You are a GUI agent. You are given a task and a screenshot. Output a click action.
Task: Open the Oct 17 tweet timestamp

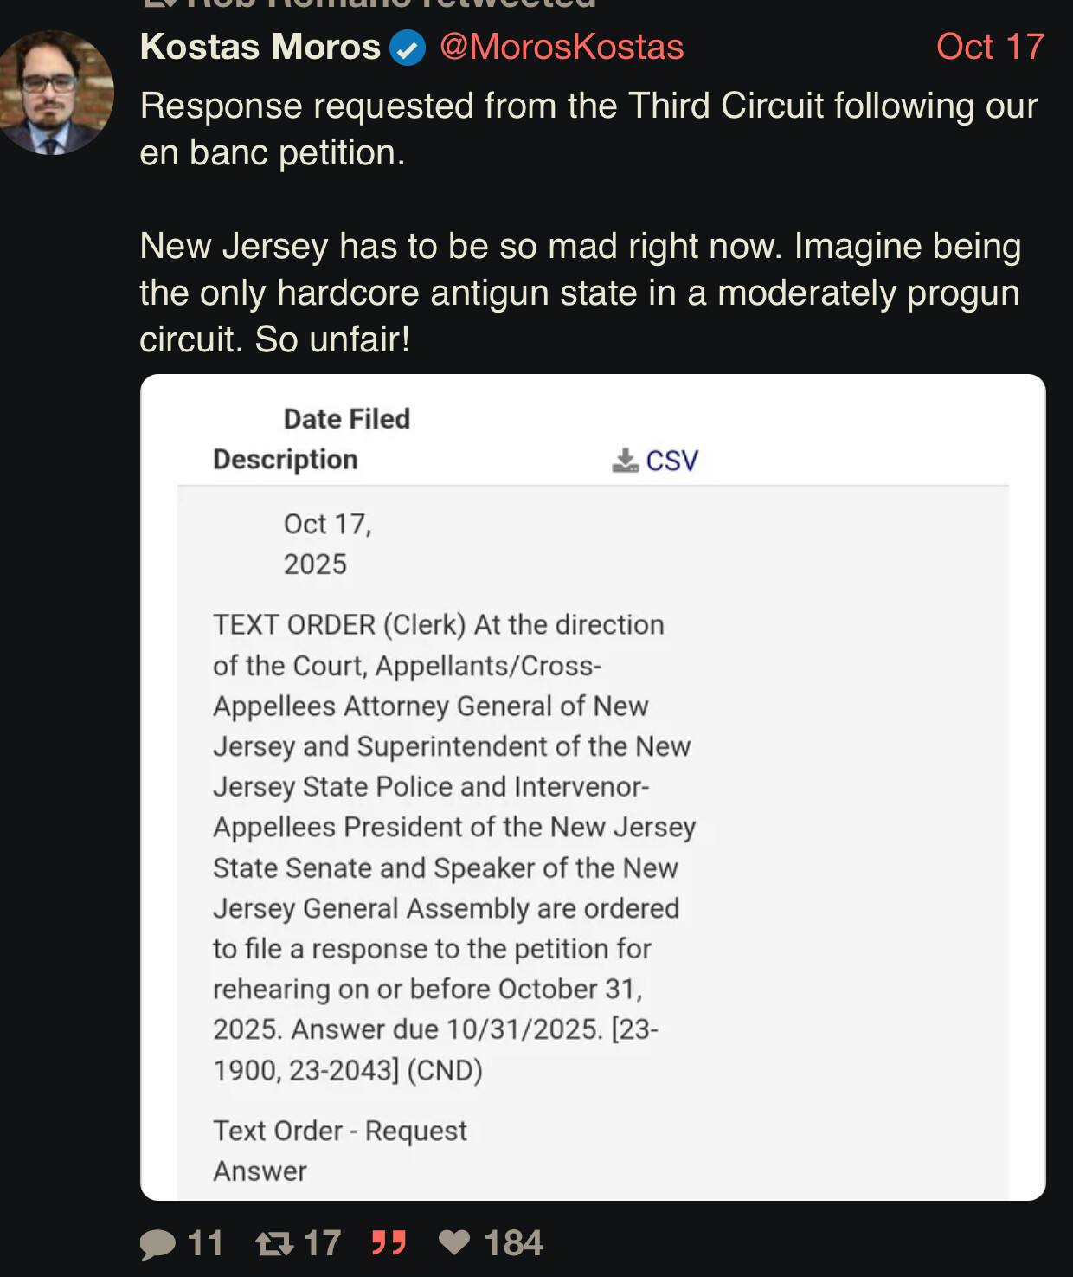[x=990, y=47]
